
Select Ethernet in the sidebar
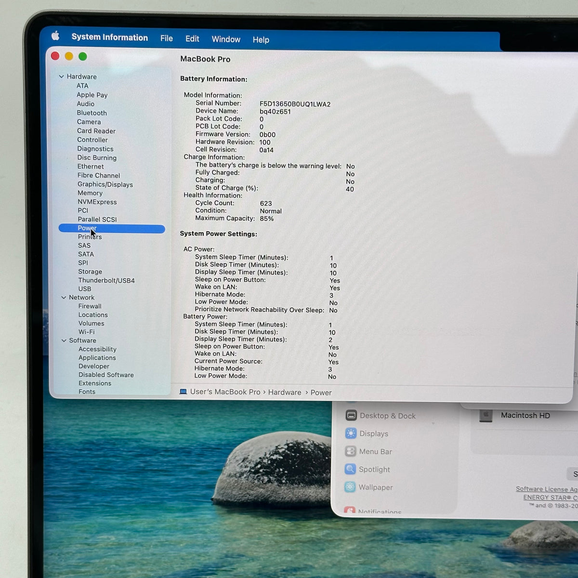[91, 167]
